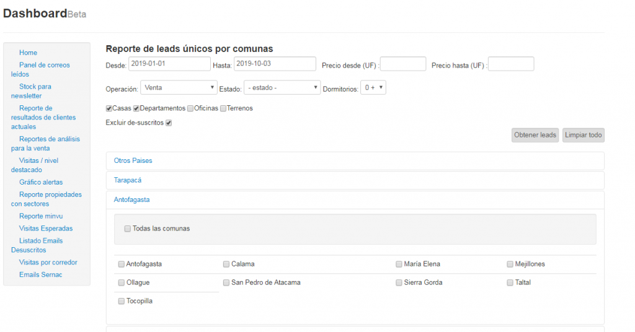The width and height of the screenshot is (635, 332).
Task: Open the Estado dropdown
Action: click(282, 88)
